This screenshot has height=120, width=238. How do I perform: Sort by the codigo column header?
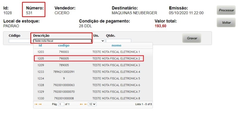(x=64, y=45)
